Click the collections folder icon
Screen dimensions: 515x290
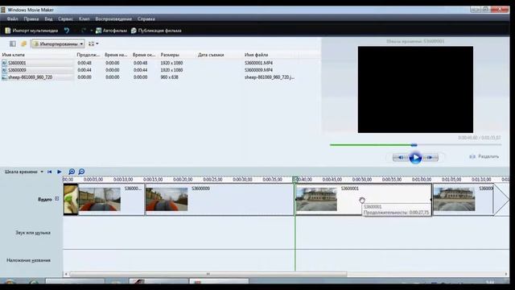(23, 43)
